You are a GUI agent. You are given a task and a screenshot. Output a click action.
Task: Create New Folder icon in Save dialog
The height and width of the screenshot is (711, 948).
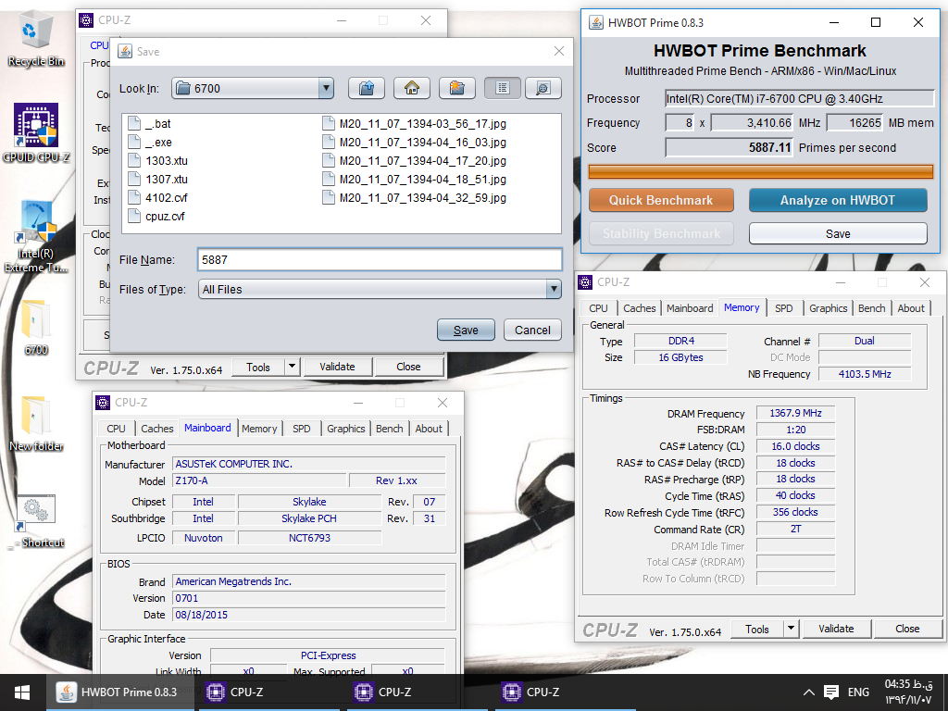457,88
